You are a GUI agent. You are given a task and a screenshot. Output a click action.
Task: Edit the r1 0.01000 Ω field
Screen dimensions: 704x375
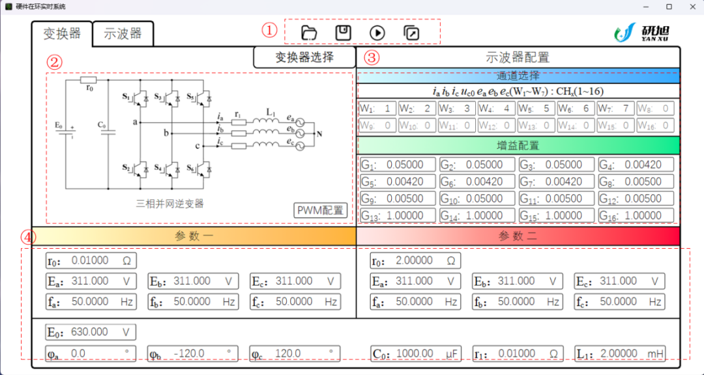point(518,354)
